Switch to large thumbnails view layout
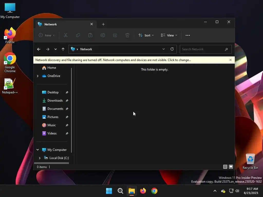Viewport: 263px width, 197px height. 231,167
